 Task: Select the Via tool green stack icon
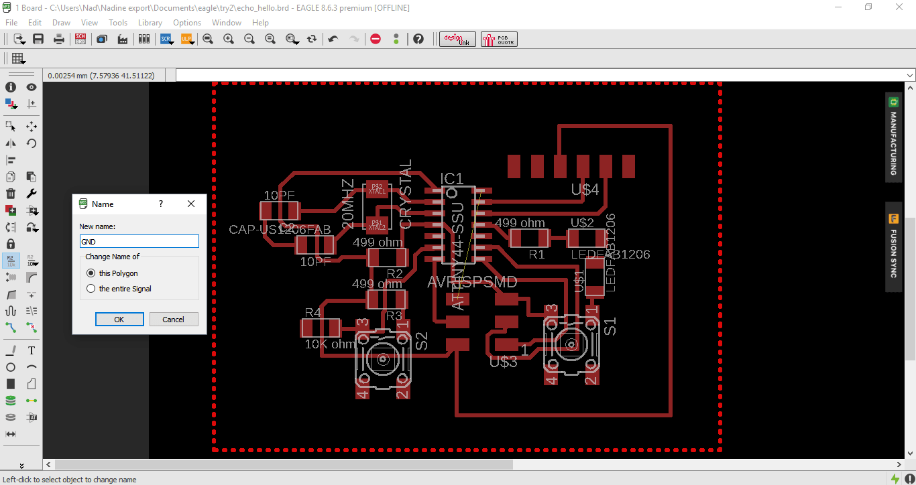pyautogui.click(x=11, y=401)
